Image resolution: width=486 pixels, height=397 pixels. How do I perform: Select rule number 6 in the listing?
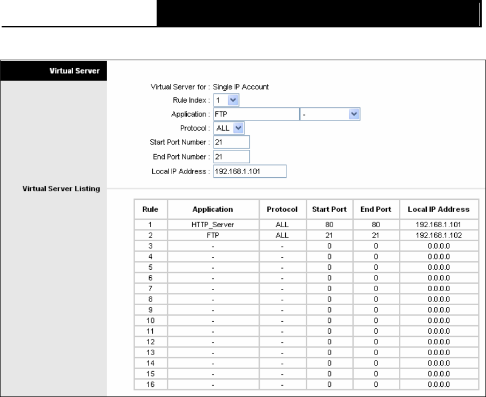point(150,278)
